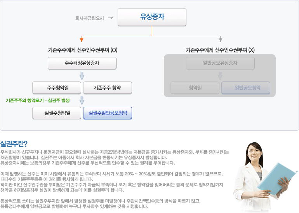Click the gray arrow below 일반공모유상증자
This screenshot has width=299, height=213.
pyautogui.click(x=220, y=75)
